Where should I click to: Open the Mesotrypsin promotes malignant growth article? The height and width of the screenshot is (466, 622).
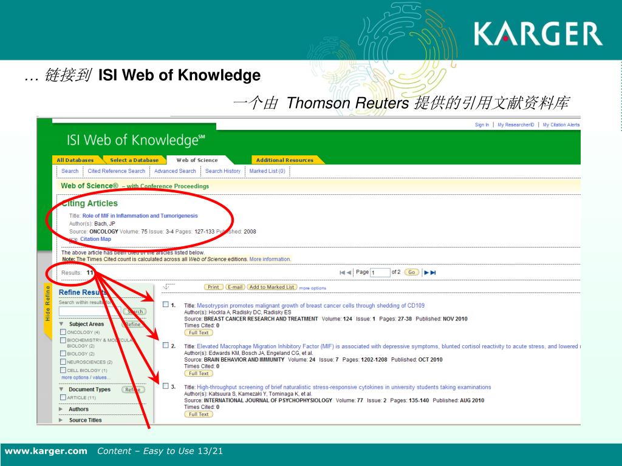tap(310, 306)
